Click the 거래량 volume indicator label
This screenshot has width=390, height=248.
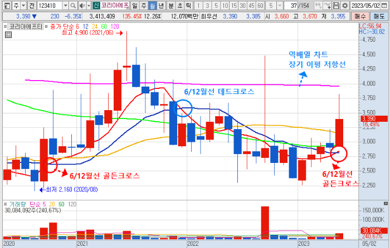tap(18, 204)
